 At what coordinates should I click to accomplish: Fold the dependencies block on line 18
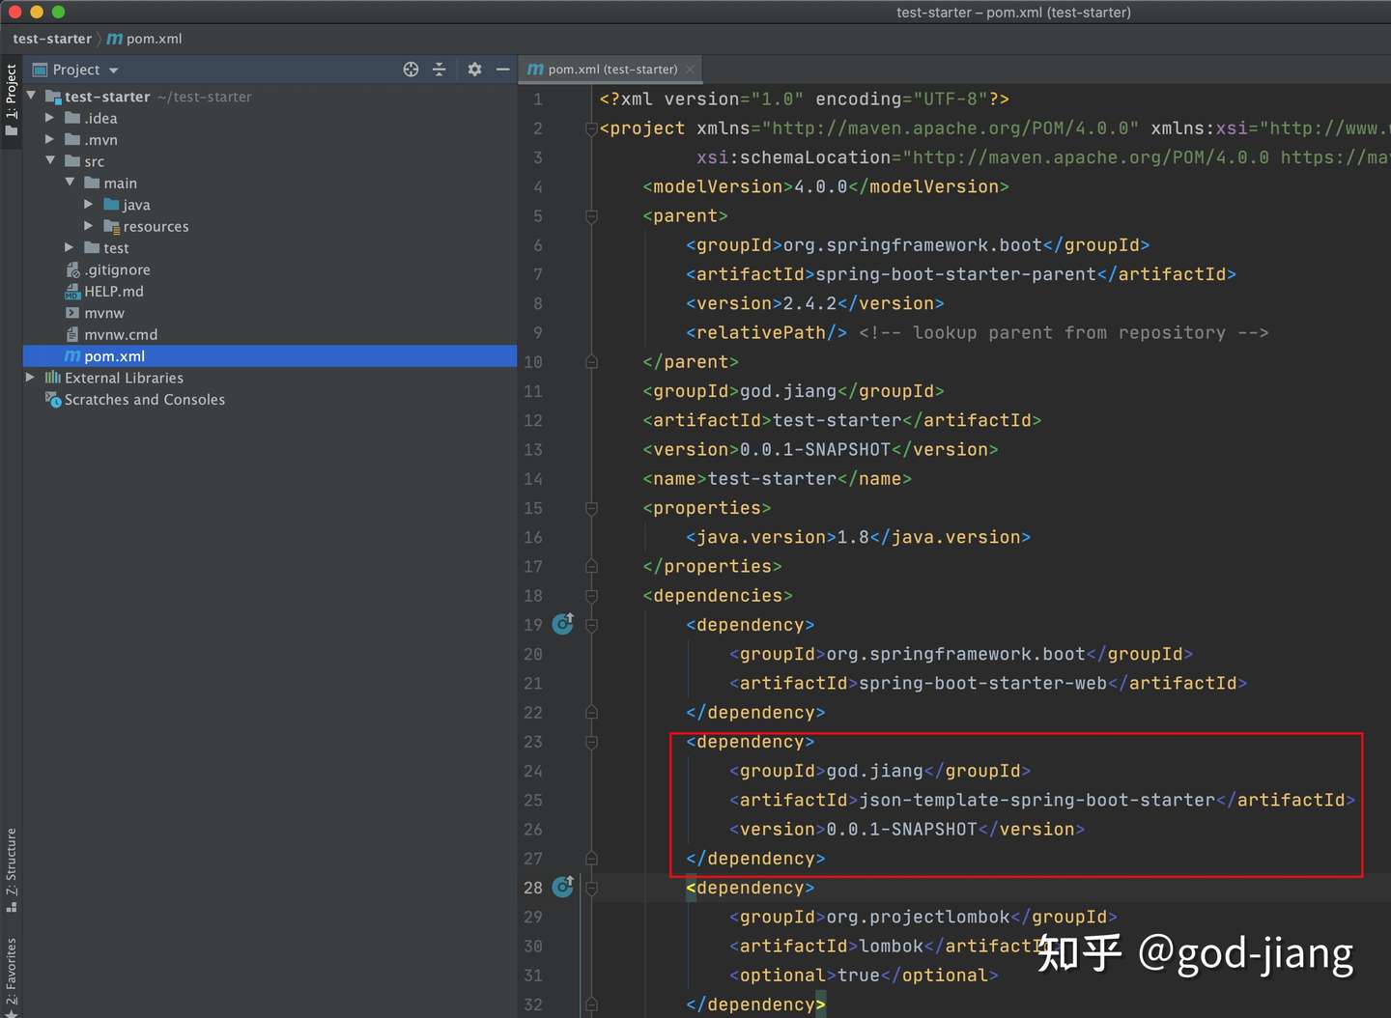coord(591,596)
